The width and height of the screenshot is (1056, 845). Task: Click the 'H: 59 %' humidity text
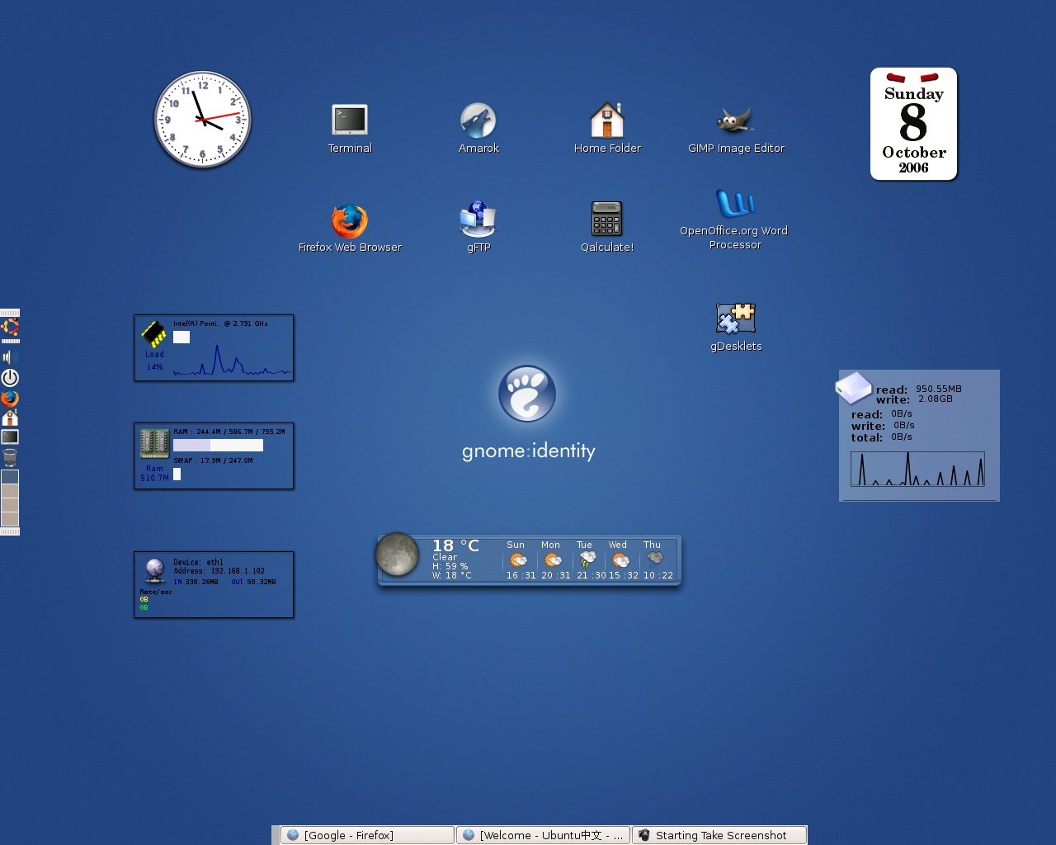(x=450, y=566)
